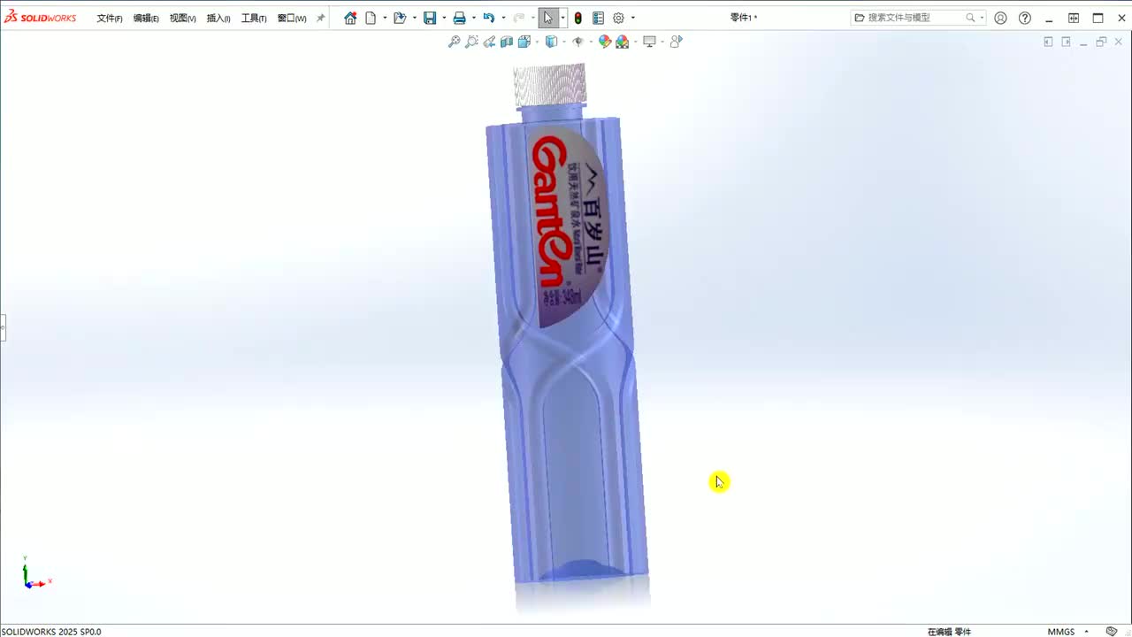Viewport: 1132px width, 637px height.
Task: Collapse left pane button in viewport corner
Action: coord(1048,42)
